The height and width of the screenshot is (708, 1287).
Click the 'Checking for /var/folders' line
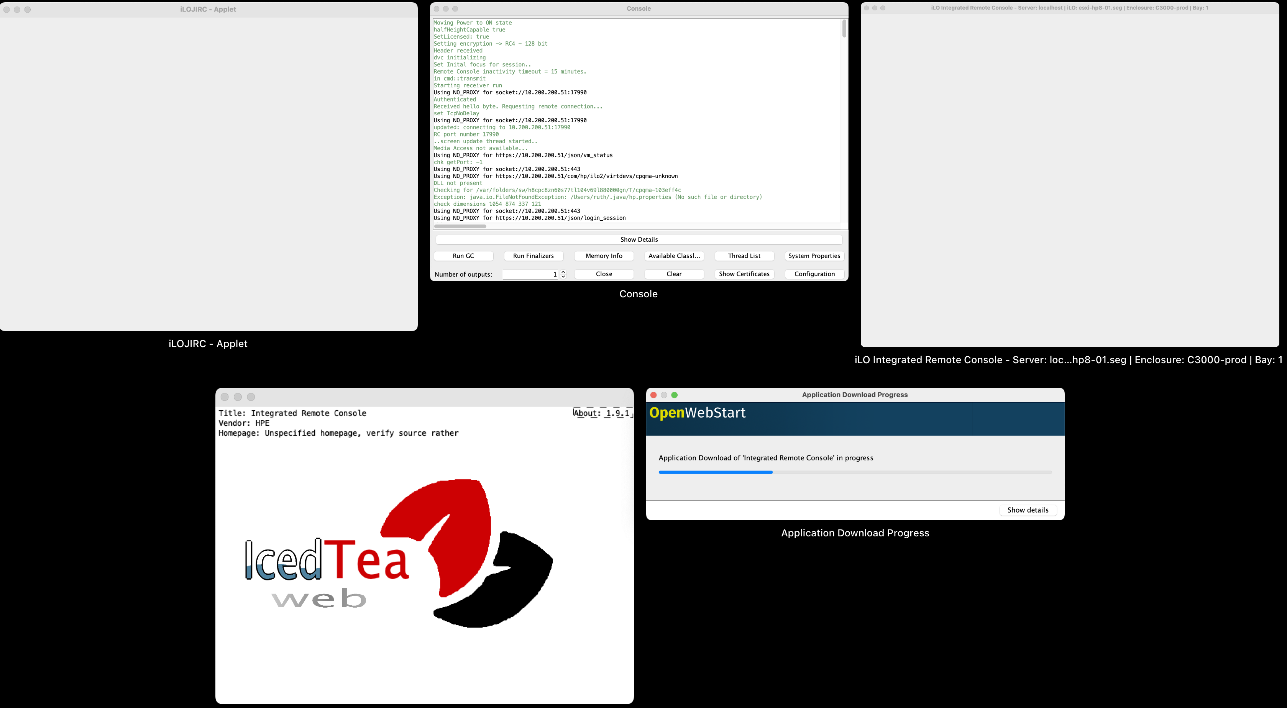pos(557,190)
